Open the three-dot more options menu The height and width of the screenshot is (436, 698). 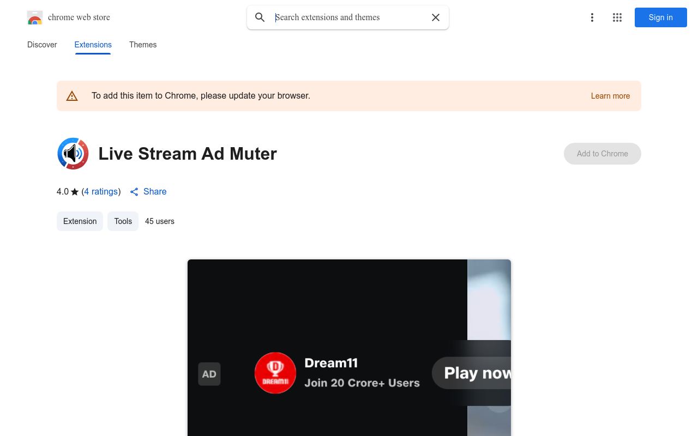(x=592, y=17)
